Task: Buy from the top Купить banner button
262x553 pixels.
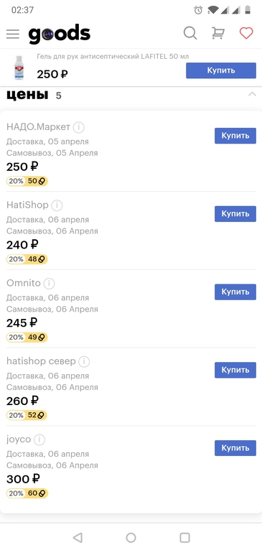Action: [221, 70]
